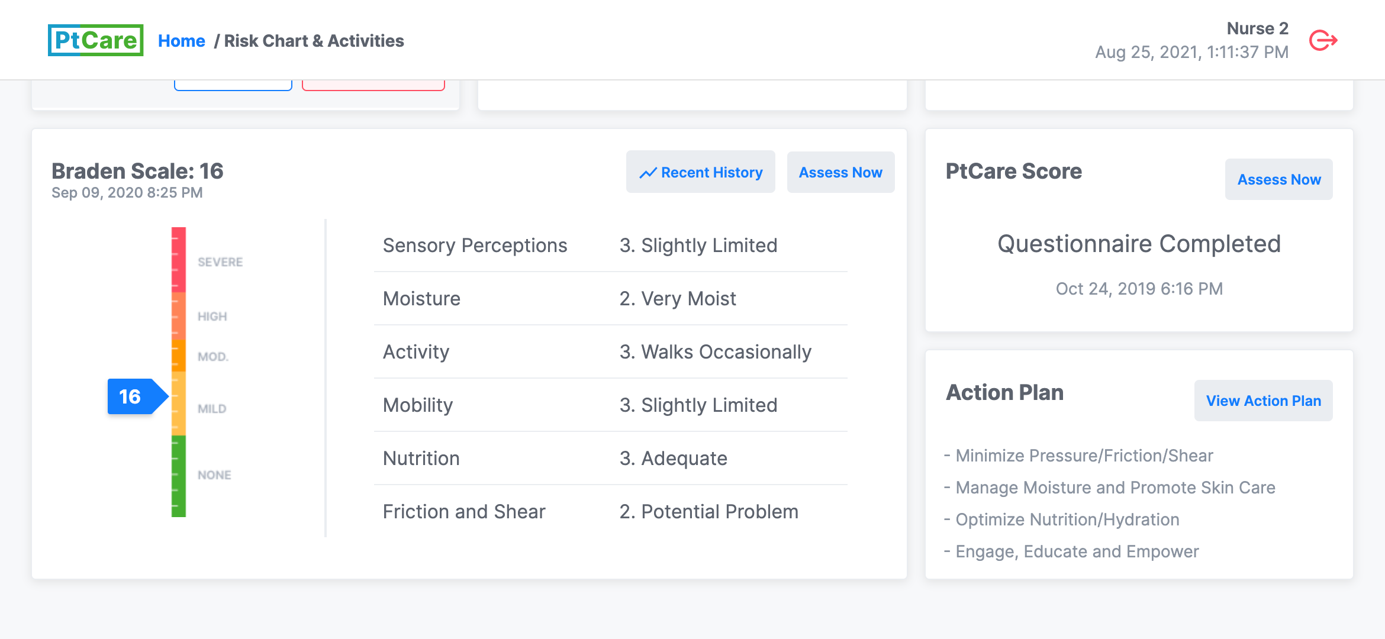Click the Risk Chart & Activities breadcrumb
This screenshot has width=1385, height=639.
tap(314, 41)
